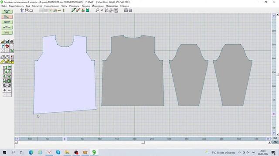Screen dimensions: 279x156
Task: Click the pointer select tool in top toolbar
Action: pyautogui.click(x=22, y=10)
